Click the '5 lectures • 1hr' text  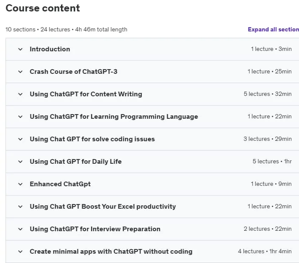(272, 162)
